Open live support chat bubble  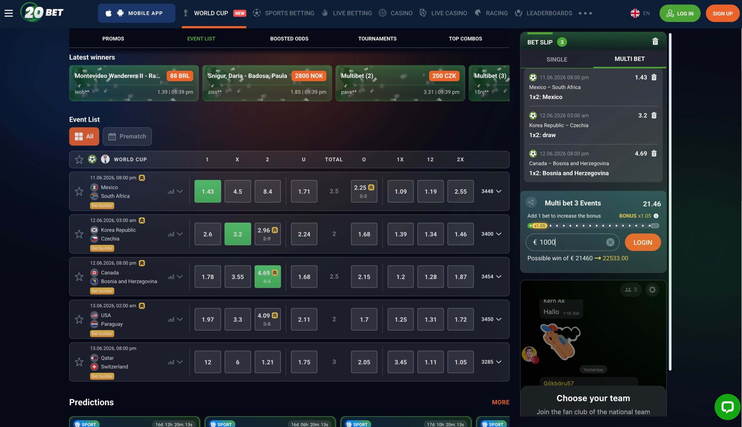[x=727, y=407]
